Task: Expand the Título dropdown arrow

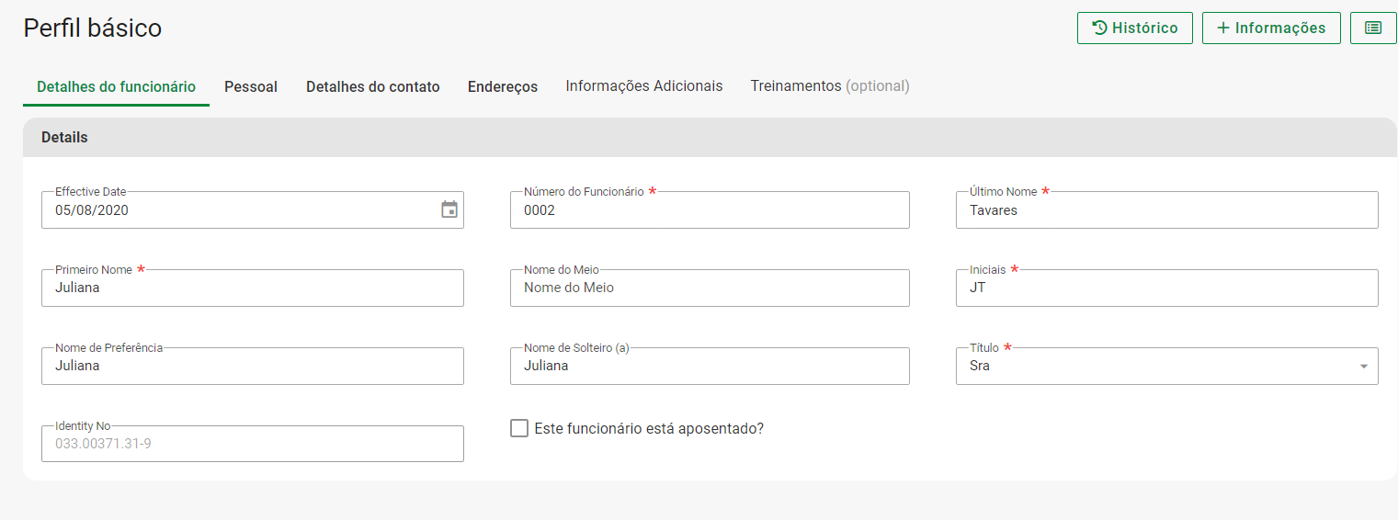Action: 1363,367
